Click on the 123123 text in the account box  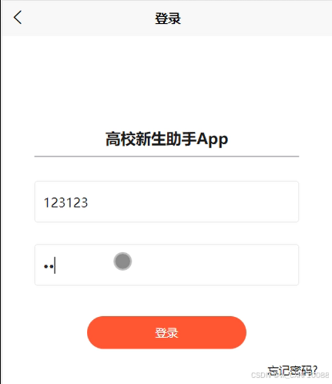(66, 203)
